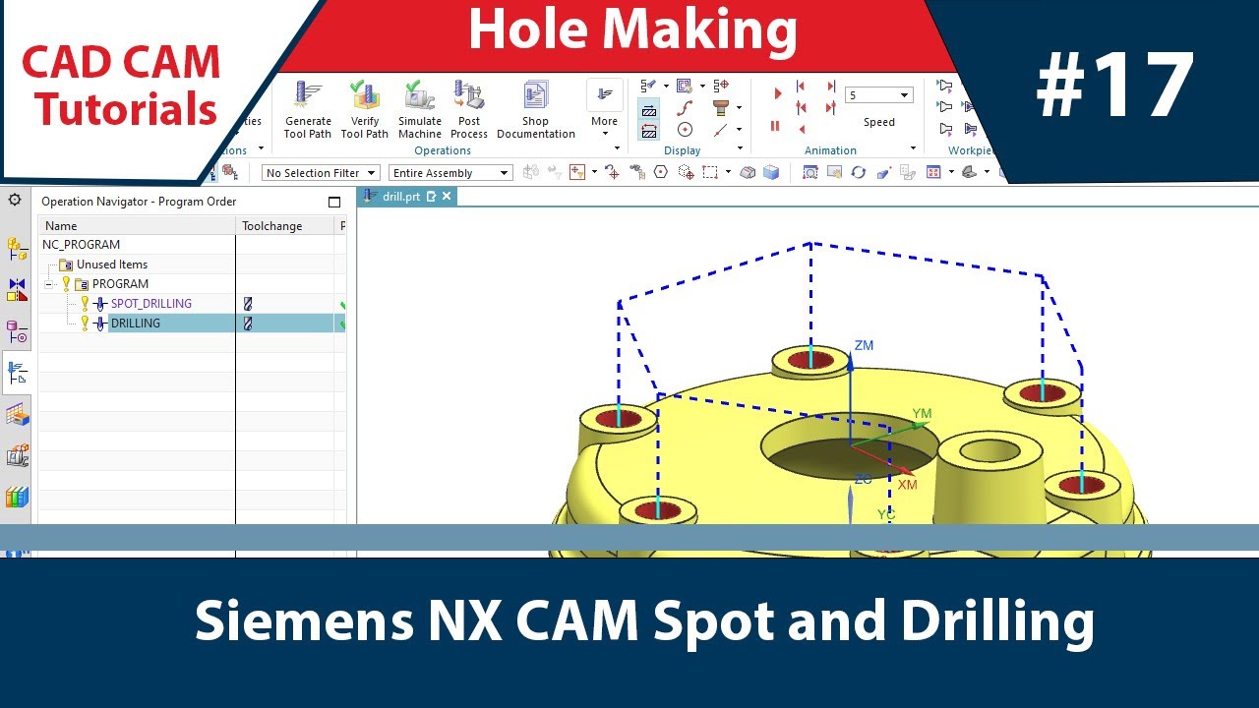This screenshot has height=708, width=1259.
Task: Play animation in reverse
Action: coord(802,129)
